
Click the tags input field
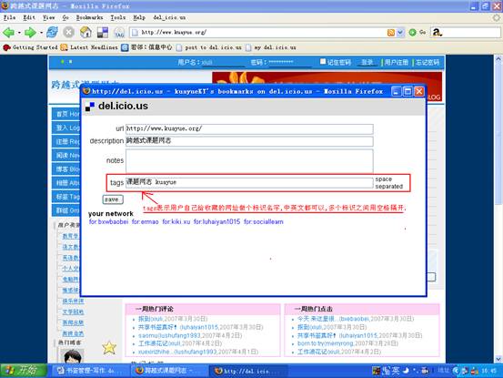coord(249,182)
